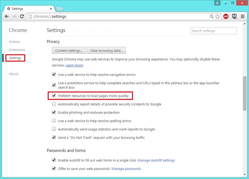The image size is (249, 179).
Task: Open the Chrome hamburger menu
Action: coord(242,16)
